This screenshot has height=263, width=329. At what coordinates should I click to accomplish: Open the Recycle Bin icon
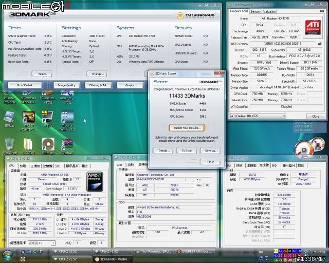coord(9,146)
